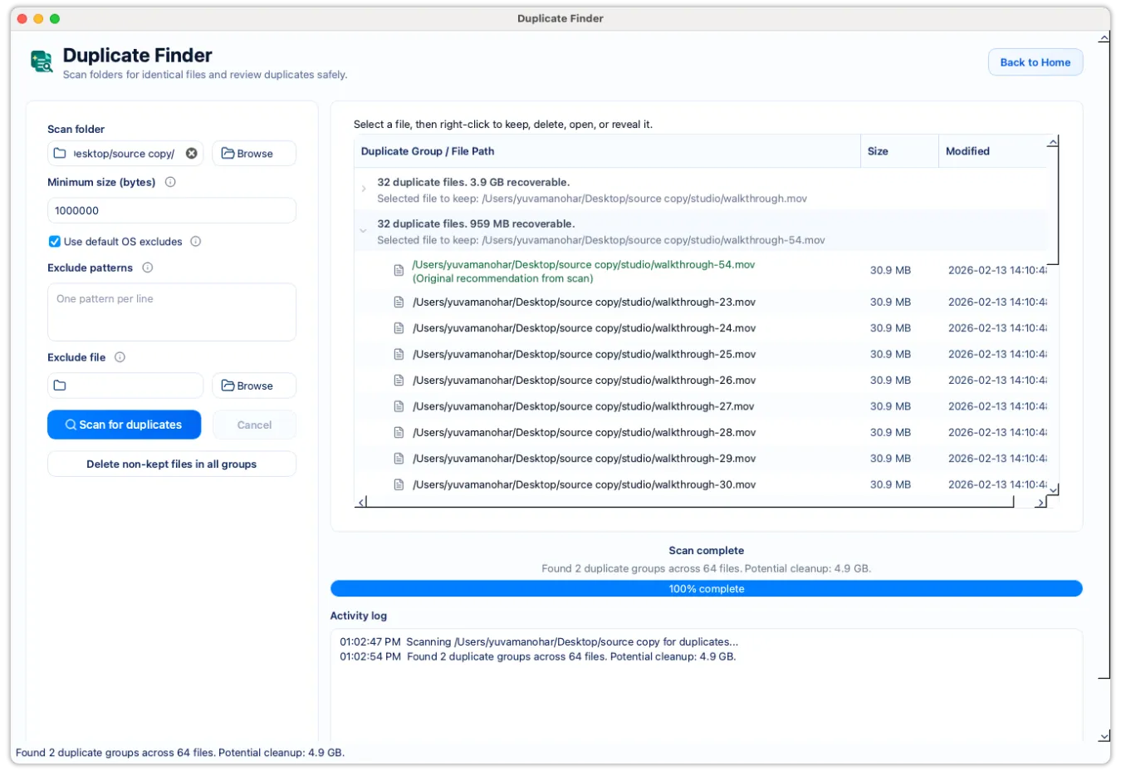Viewport: 1121px width, 771px height.
Task: Show info tooltip for Exclude patterns
Action: [x=148, y=268]
